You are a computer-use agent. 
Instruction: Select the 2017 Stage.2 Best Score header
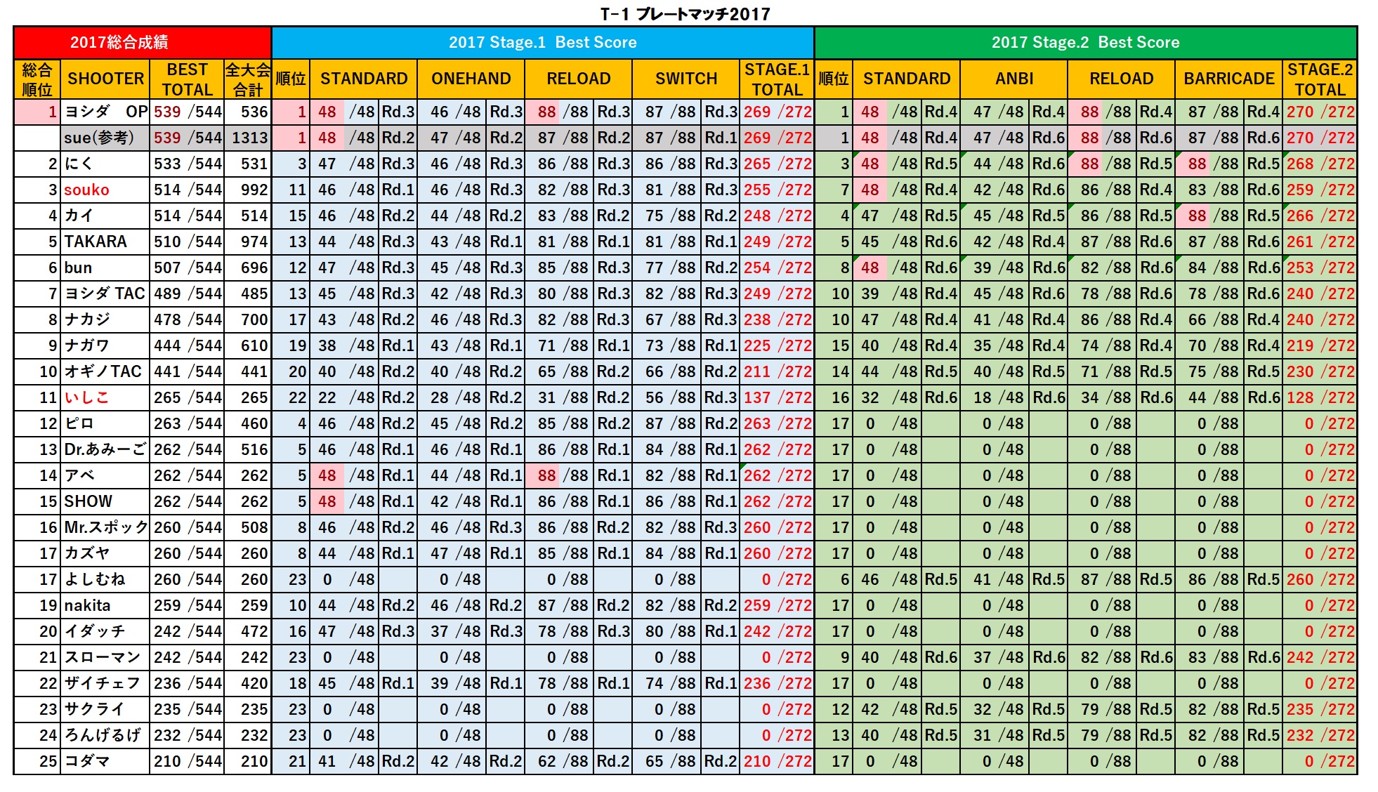point(1086,42)
